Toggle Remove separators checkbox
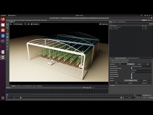153x115 pixels. [x=132, y=76]
